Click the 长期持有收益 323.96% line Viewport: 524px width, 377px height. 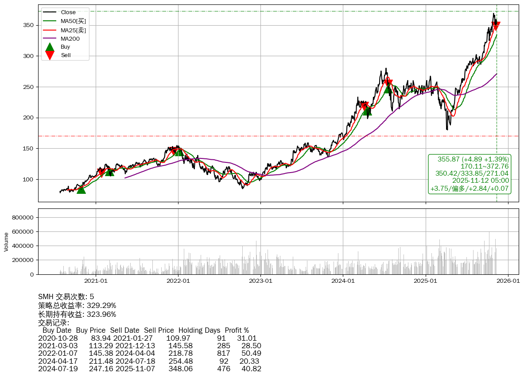(77, 314)
